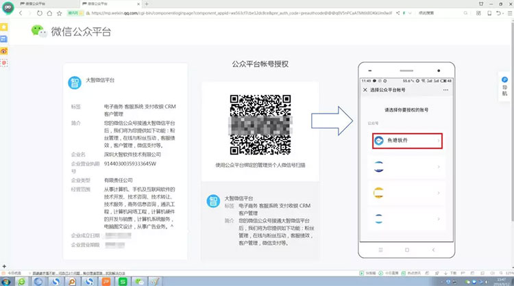Click the address bar URL field
Viewport: 514px width, 286px height.
pos(241,13)
